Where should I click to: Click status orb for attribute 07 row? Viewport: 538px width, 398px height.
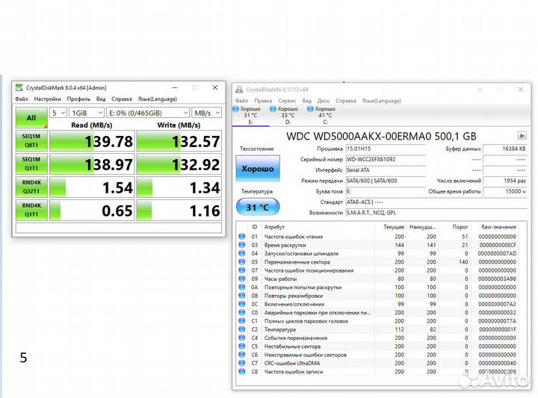click(242, 270)
